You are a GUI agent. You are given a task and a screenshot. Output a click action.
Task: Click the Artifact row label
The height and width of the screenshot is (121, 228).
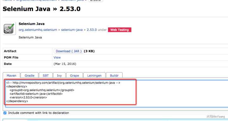point(10,51)
